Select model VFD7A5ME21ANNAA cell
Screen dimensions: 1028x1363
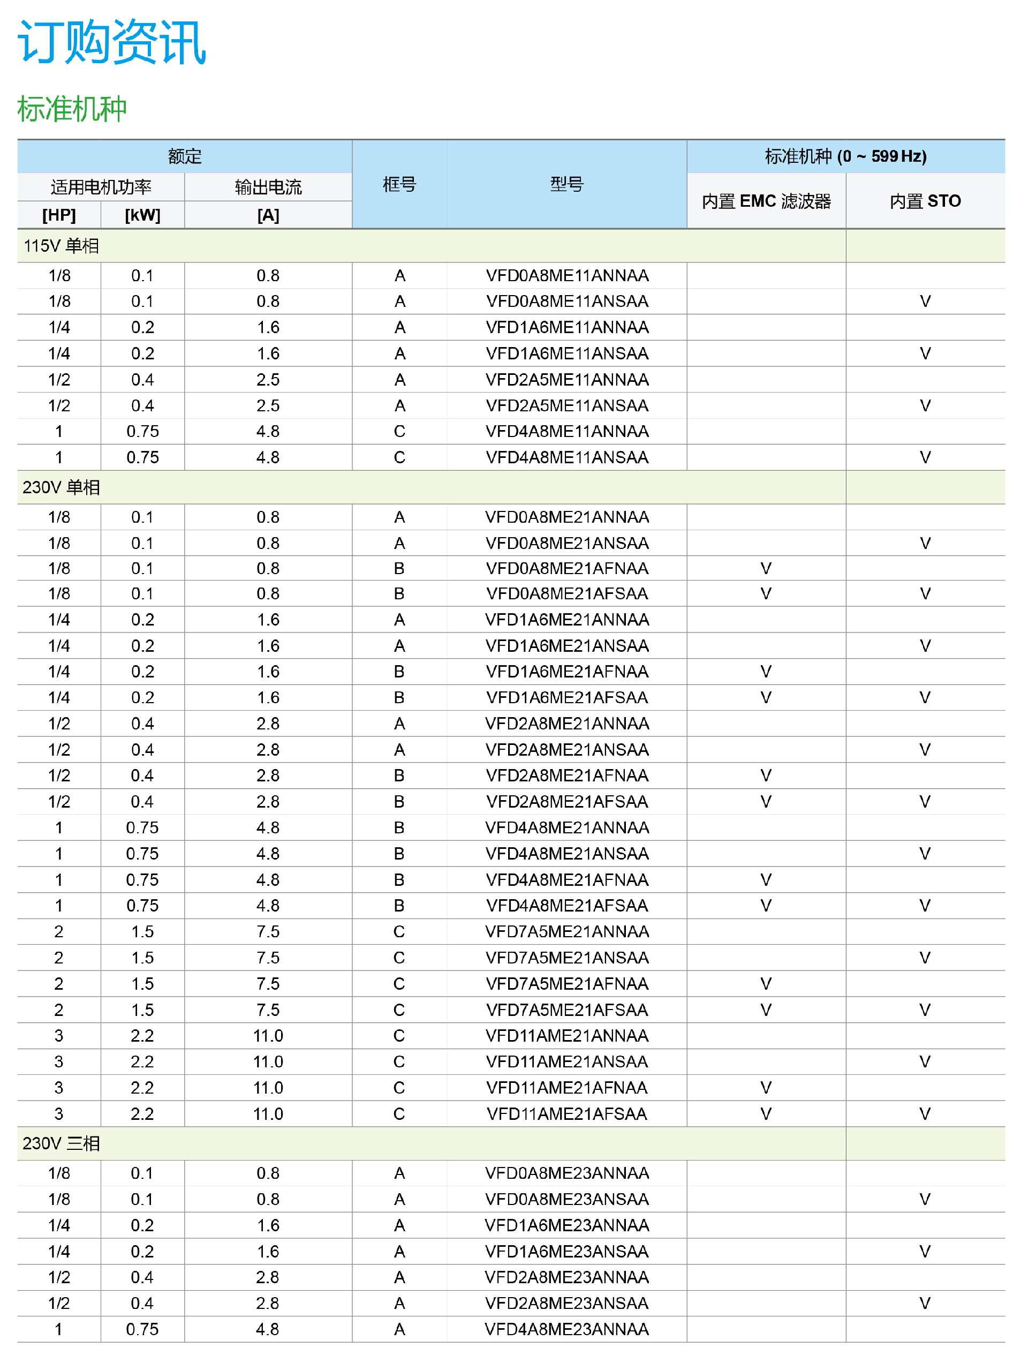point(566,932)
